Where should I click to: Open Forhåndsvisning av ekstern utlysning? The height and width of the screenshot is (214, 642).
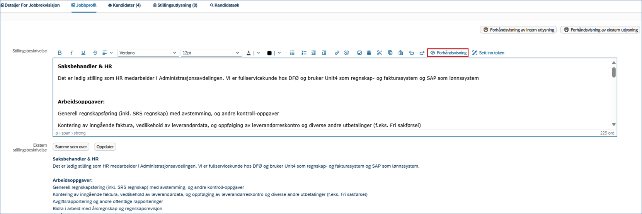(600, 30)
